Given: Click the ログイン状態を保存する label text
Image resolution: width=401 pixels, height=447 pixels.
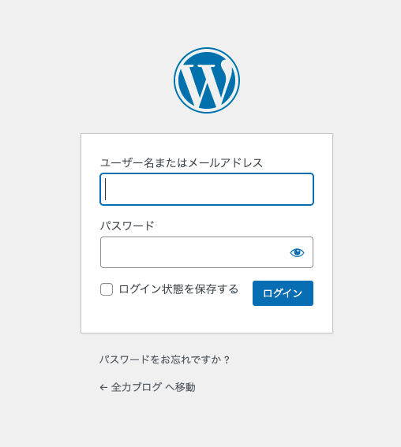Looking at the screenshot, I should (x=178, y=289).
